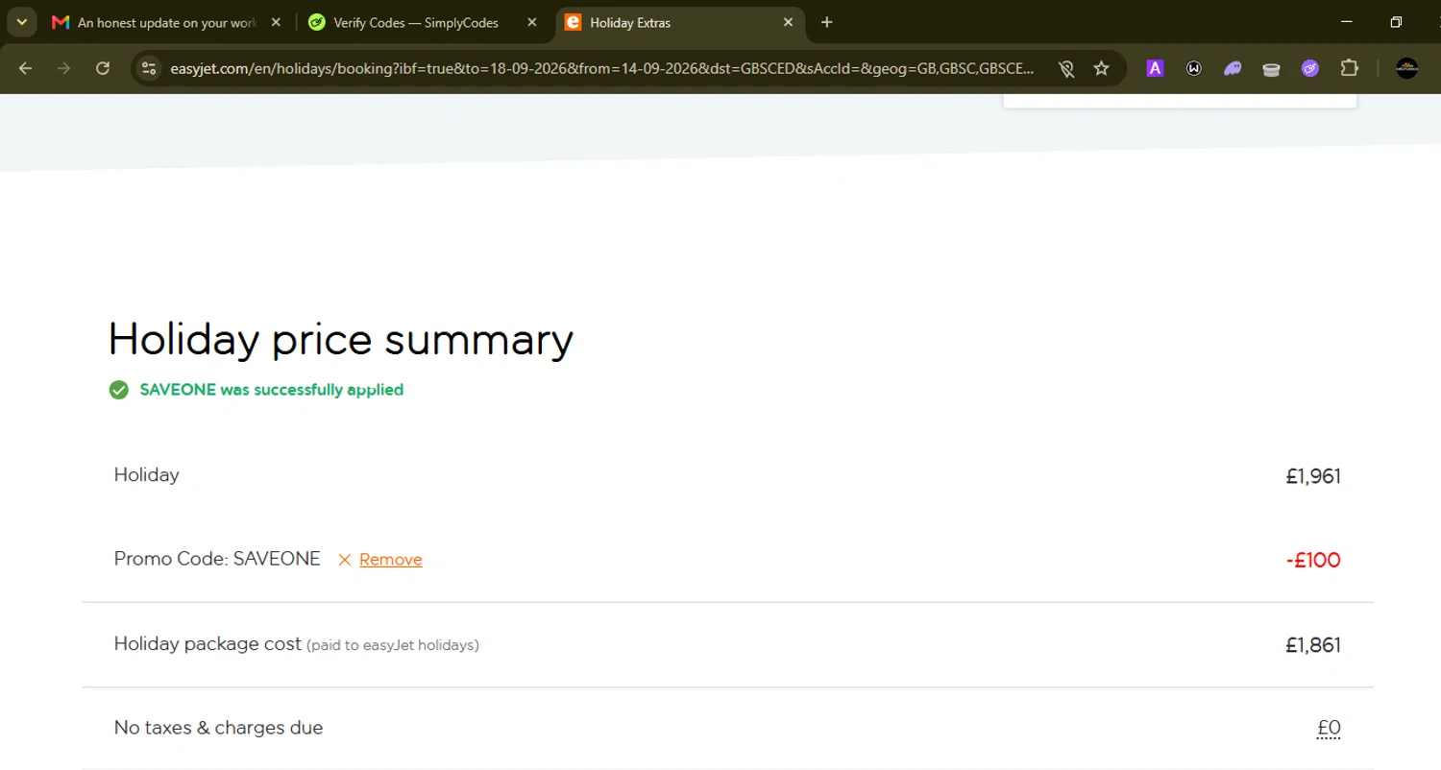Click 'Holiday package cost' label
1441x770 pixels.
[208, 643]
